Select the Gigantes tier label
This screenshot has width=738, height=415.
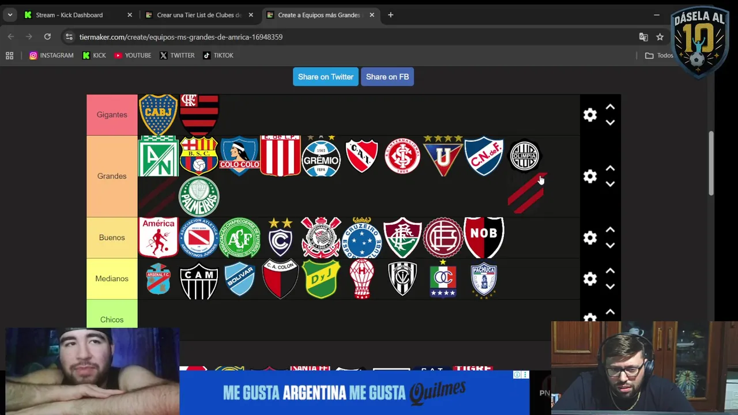point(112,115)
